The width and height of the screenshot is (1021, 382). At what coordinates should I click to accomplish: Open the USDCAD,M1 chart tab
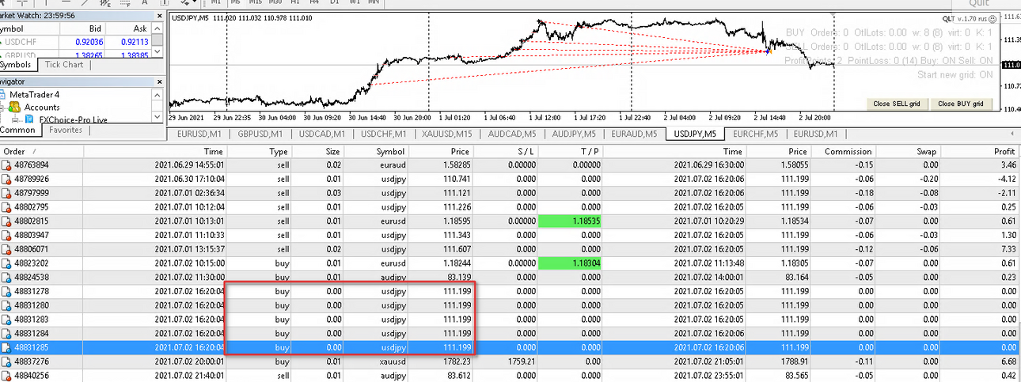click(321, 134)
